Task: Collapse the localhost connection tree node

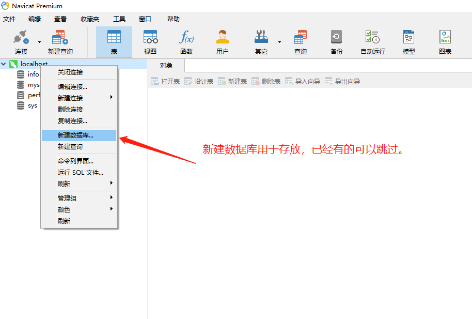Action: pos(4,64)
